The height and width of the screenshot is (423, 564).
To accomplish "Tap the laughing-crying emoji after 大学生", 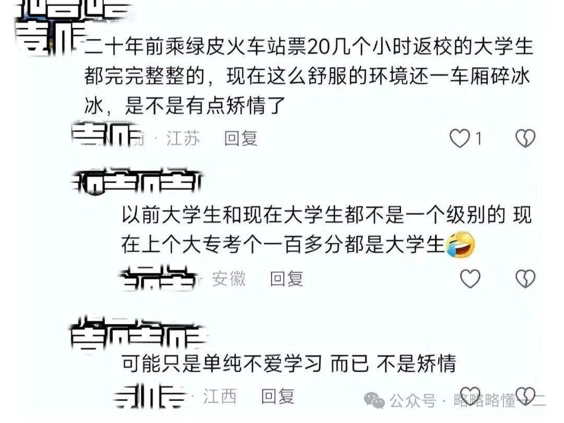I will 461,244.
